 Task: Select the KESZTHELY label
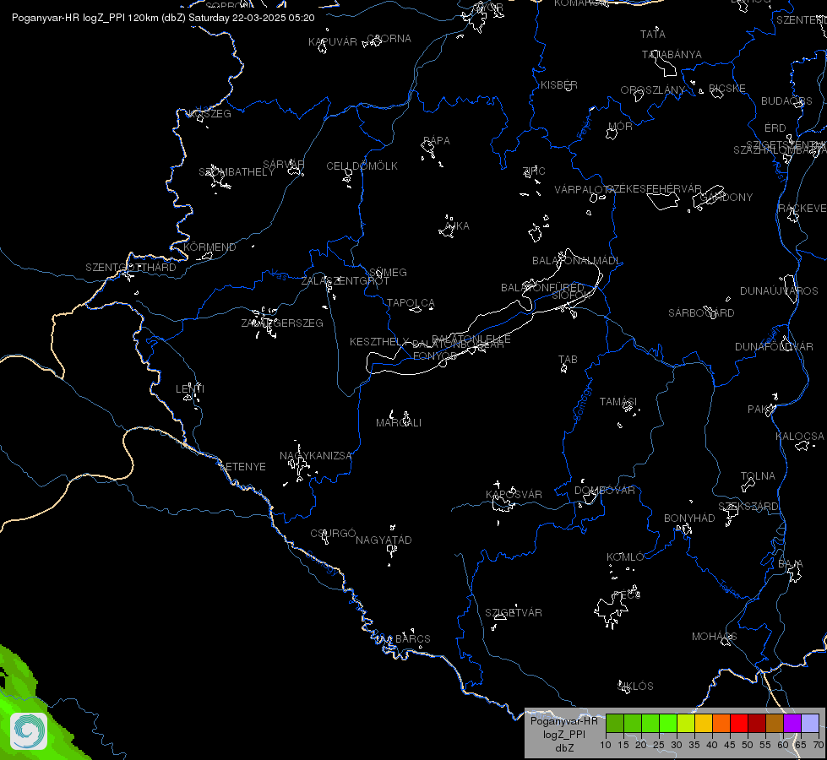pyautogui.click(x=379, y=342)
